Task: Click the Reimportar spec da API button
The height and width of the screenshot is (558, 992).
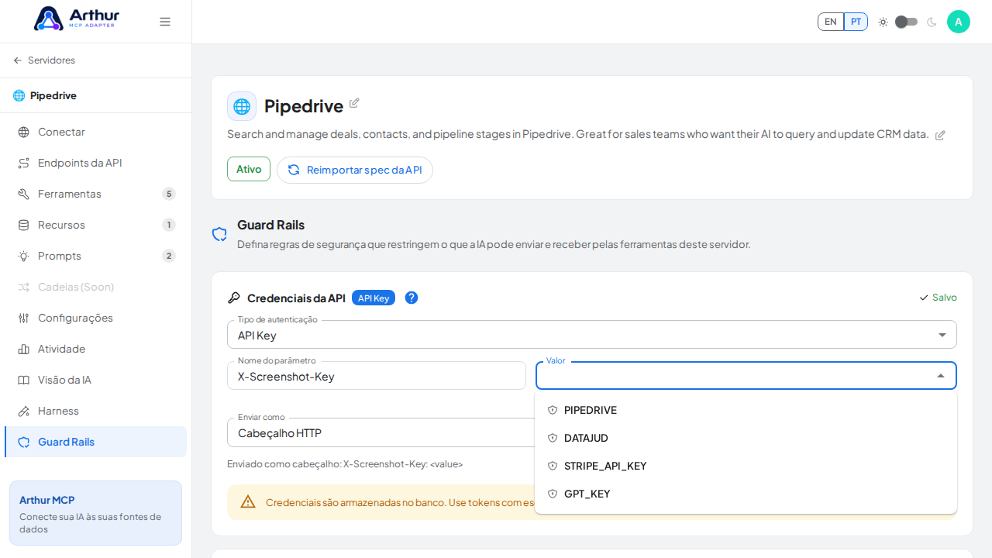Action: point(355,170)
